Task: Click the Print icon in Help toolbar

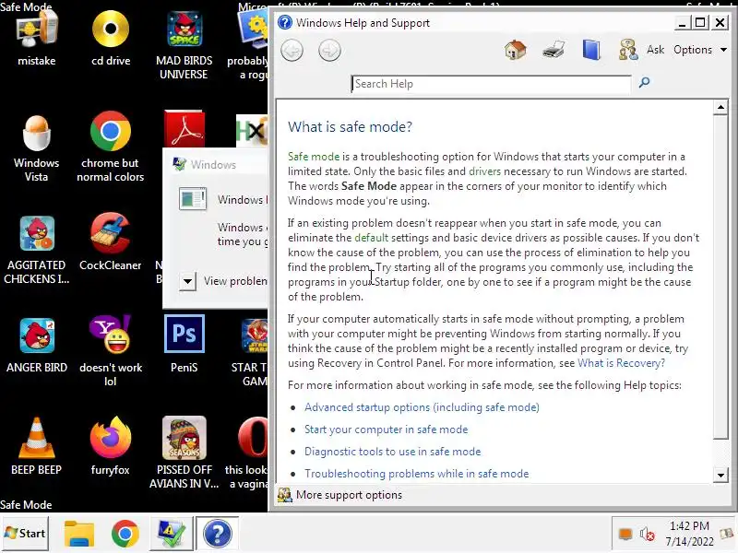Action: click(553, 50)
